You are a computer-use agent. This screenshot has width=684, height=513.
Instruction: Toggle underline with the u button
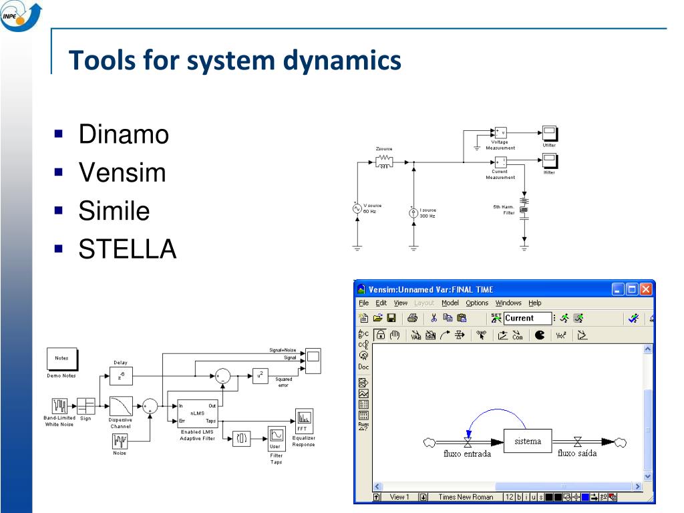point(534,497)
